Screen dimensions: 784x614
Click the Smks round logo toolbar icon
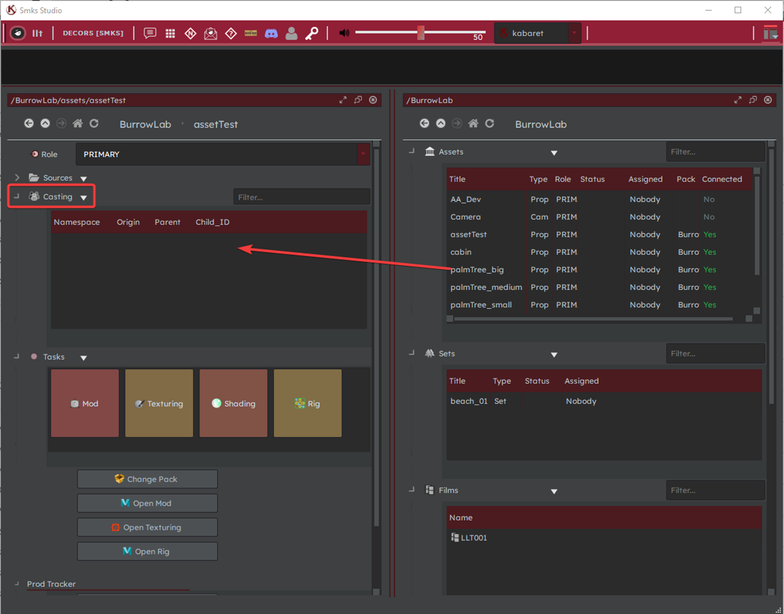click(18, 33)
